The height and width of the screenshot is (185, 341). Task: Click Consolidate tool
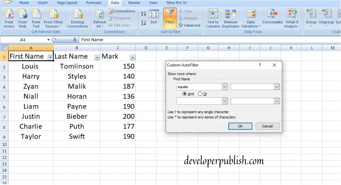click(272, 17)
